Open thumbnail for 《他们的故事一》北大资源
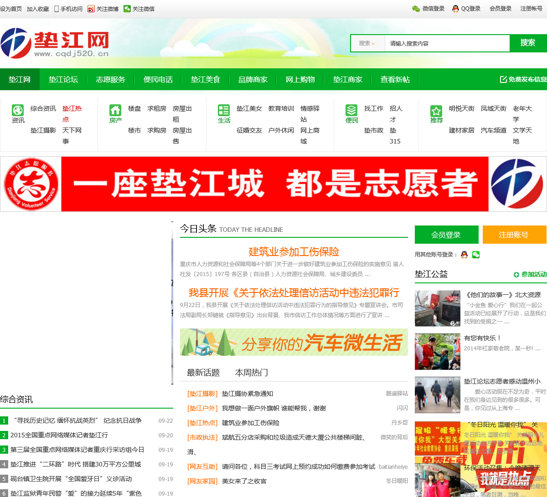This screenshot has height=497, width=547. (438, 308)
